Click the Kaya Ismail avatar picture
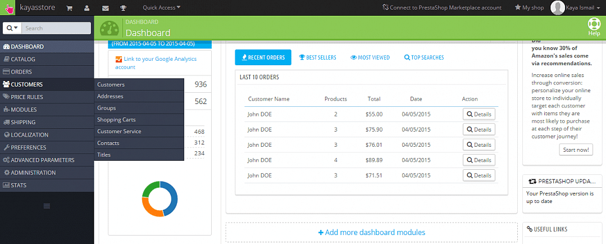The width and height of the screenshot is (606, 244). tap(557, 7)
